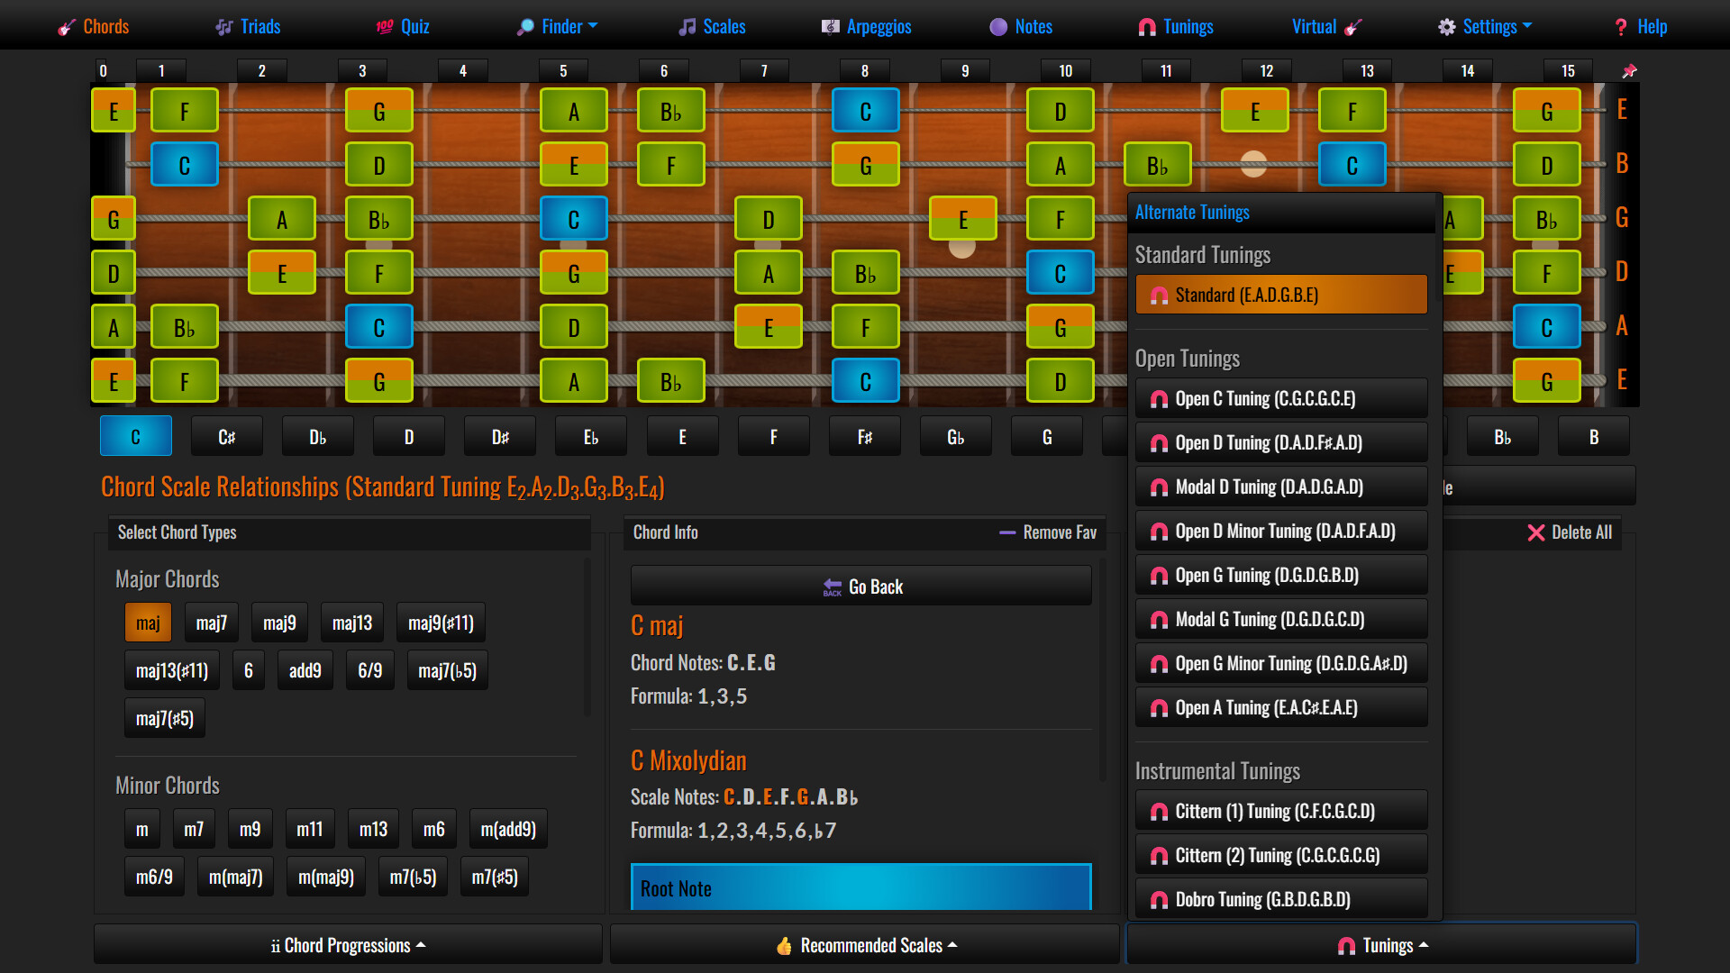Click the pushpin icon above fret 15
The height and width of the screenshot is (973, 1730).
point(1630,70)
